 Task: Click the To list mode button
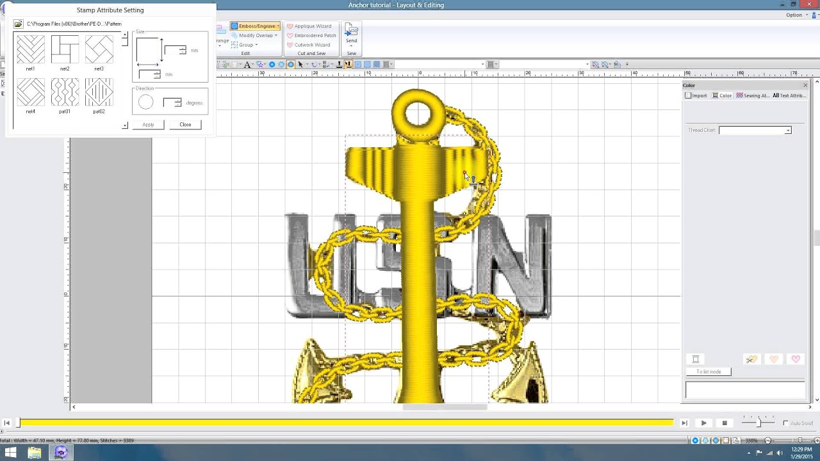(709, 372)
